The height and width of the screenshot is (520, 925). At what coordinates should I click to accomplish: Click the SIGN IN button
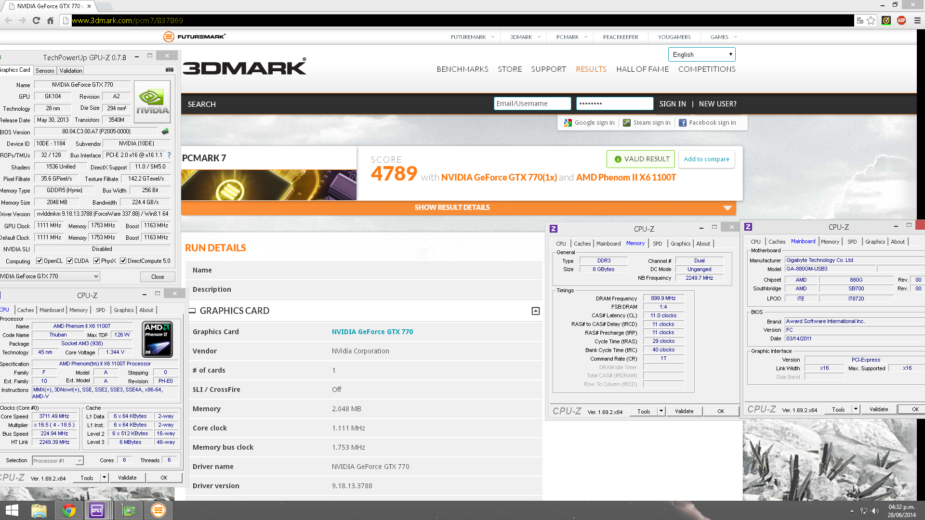point(673,104)
